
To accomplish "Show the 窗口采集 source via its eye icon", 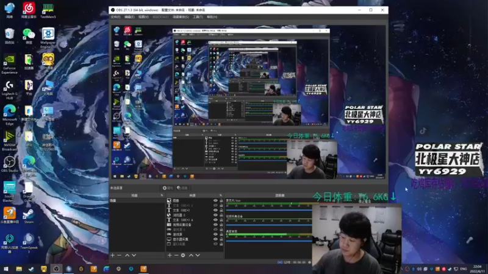I will (x=215, y=244).
